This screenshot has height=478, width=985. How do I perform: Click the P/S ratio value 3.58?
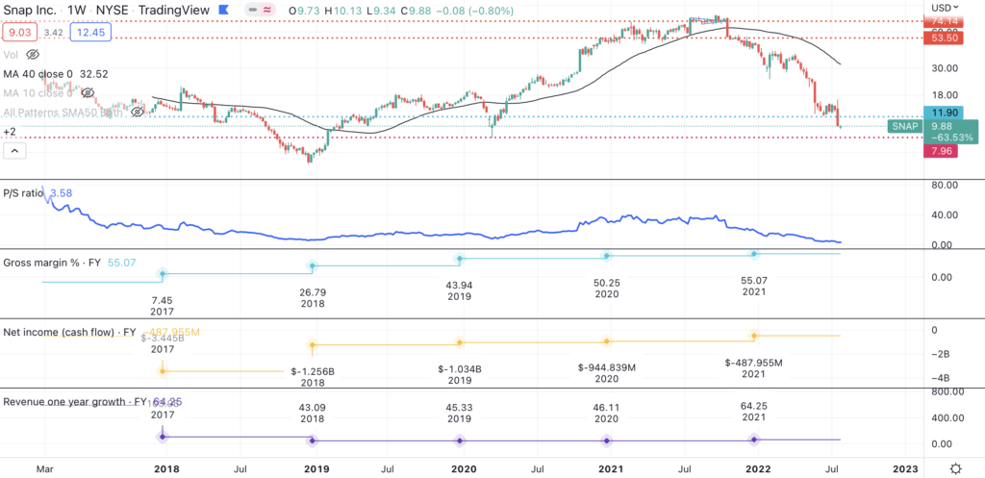[61, 193]
